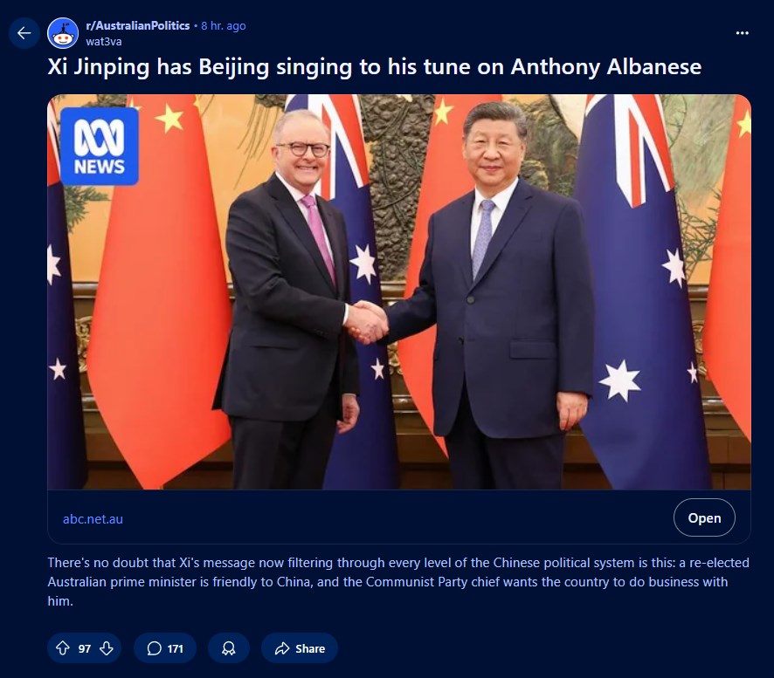Click the 8 hr. ago timestamp
Viewport: 774px width, 678px height.
(223, 25)
